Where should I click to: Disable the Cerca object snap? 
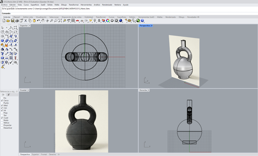2,101
